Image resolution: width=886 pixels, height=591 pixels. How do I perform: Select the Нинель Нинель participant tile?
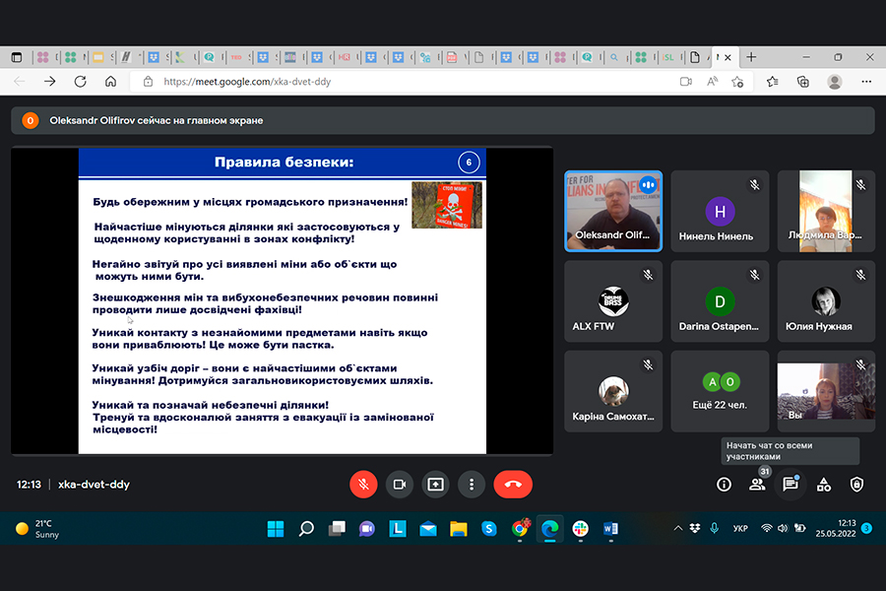(x=720, y=211)
